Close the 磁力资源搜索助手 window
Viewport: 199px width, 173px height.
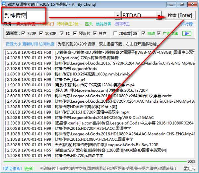tap(192, 4)
